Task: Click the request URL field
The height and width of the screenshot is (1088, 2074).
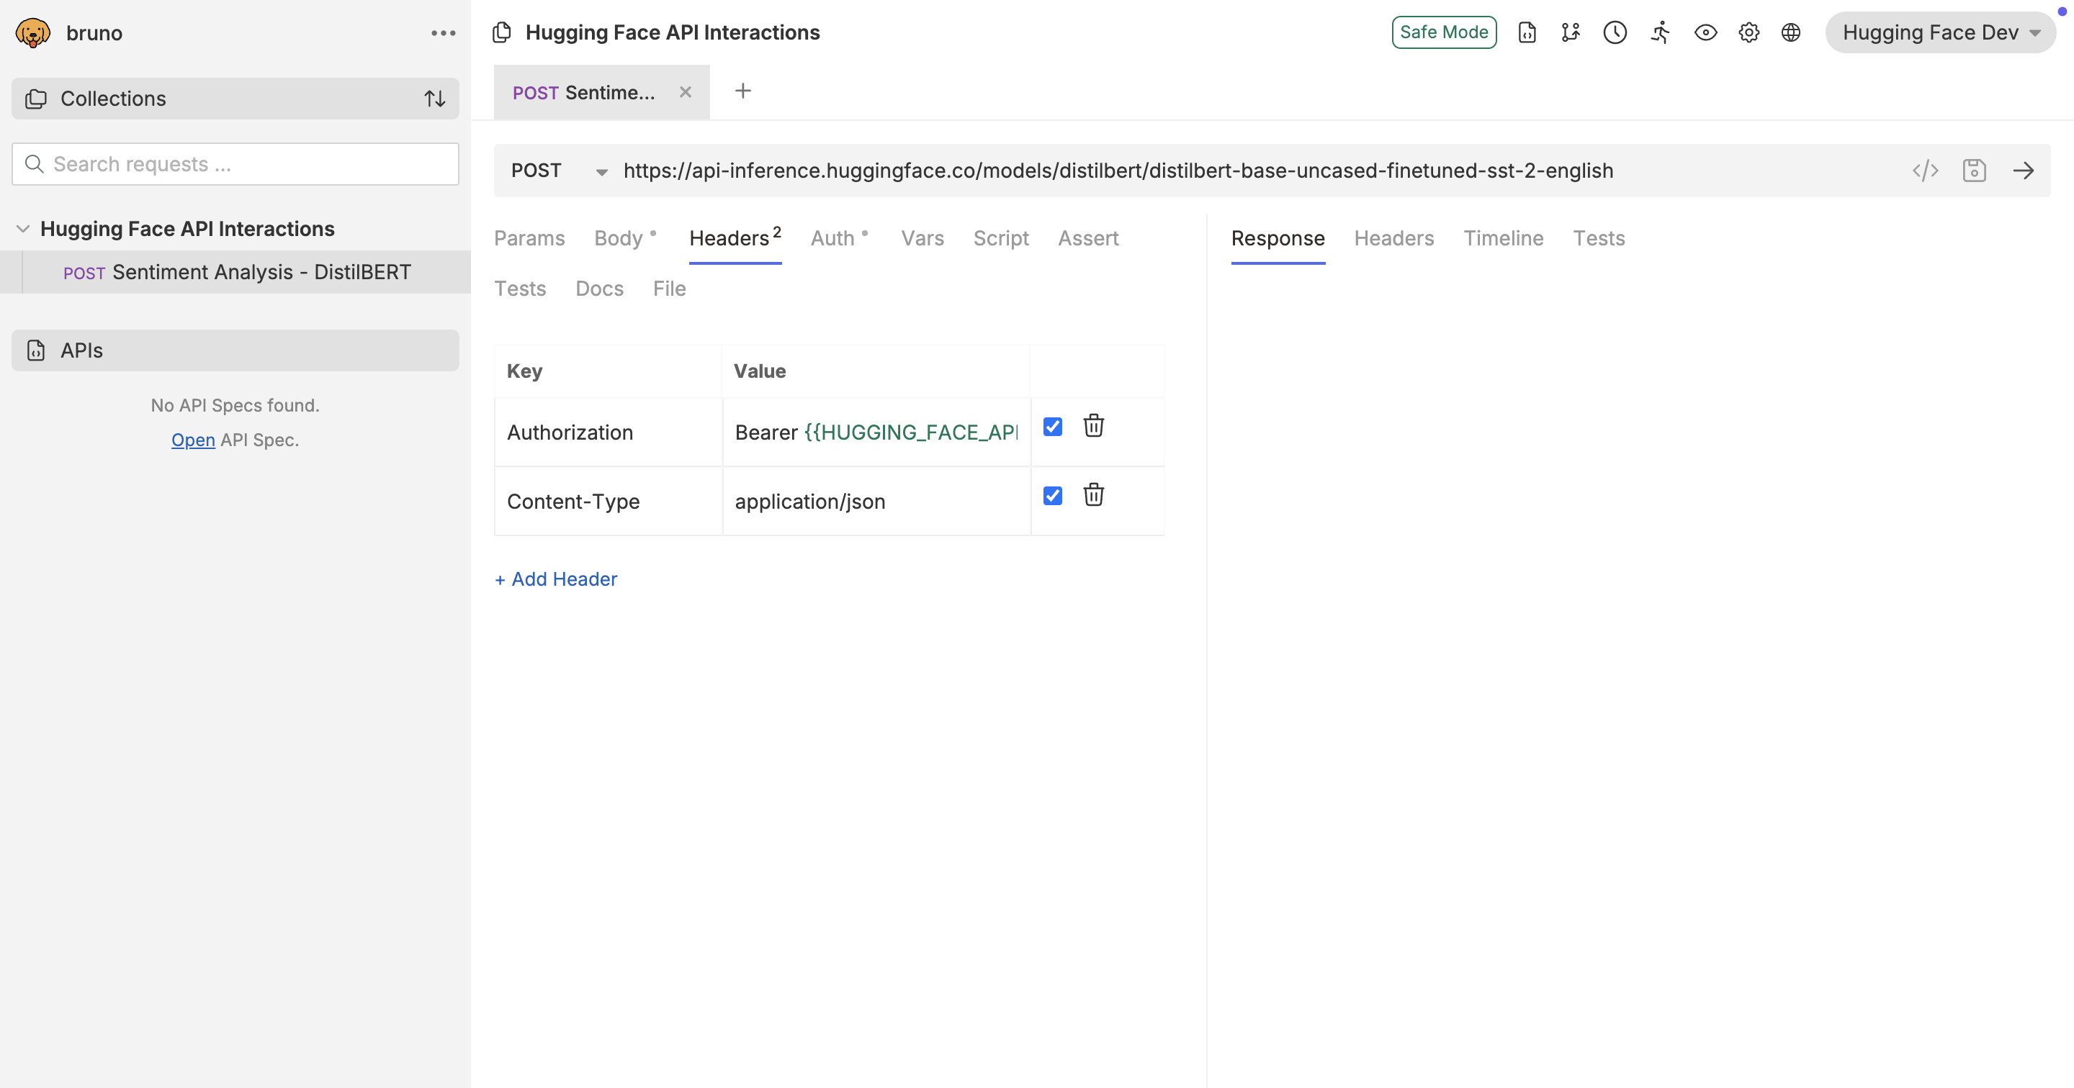Action: pos(1260,171)
